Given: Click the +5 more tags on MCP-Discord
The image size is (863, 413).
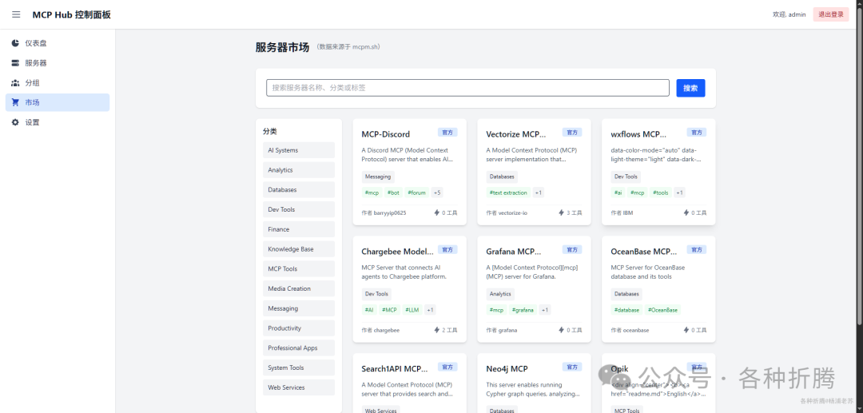Looking at the screenshot, I should (437, 193).
